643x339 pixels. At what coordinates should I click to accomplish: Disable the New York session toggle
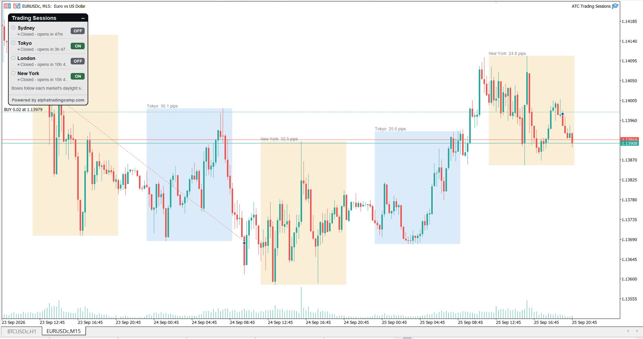click(x=78, y=76)
